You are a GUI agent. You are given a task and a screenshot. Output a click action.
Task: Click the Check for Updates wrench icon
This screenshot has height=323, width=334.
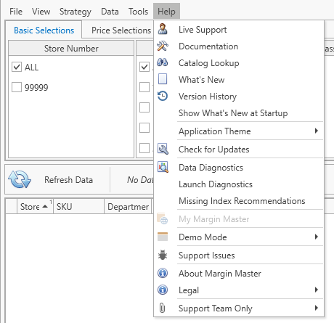click(163, 149)
